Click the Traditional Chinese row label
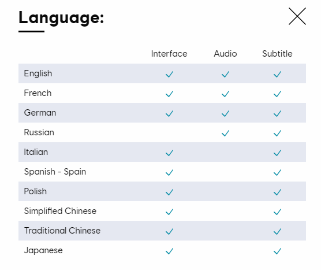This screenshot has height=270, width=321. (62, 231)
